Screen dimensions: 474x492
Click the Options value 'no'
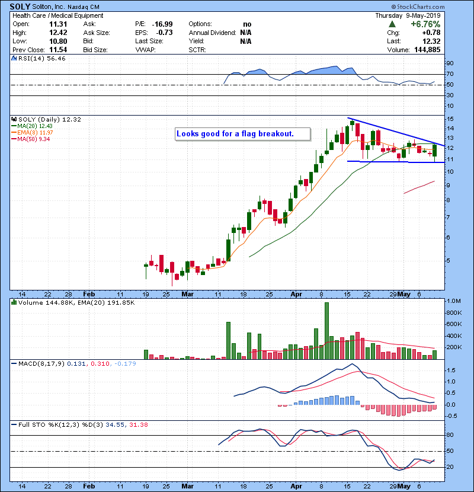247,24
